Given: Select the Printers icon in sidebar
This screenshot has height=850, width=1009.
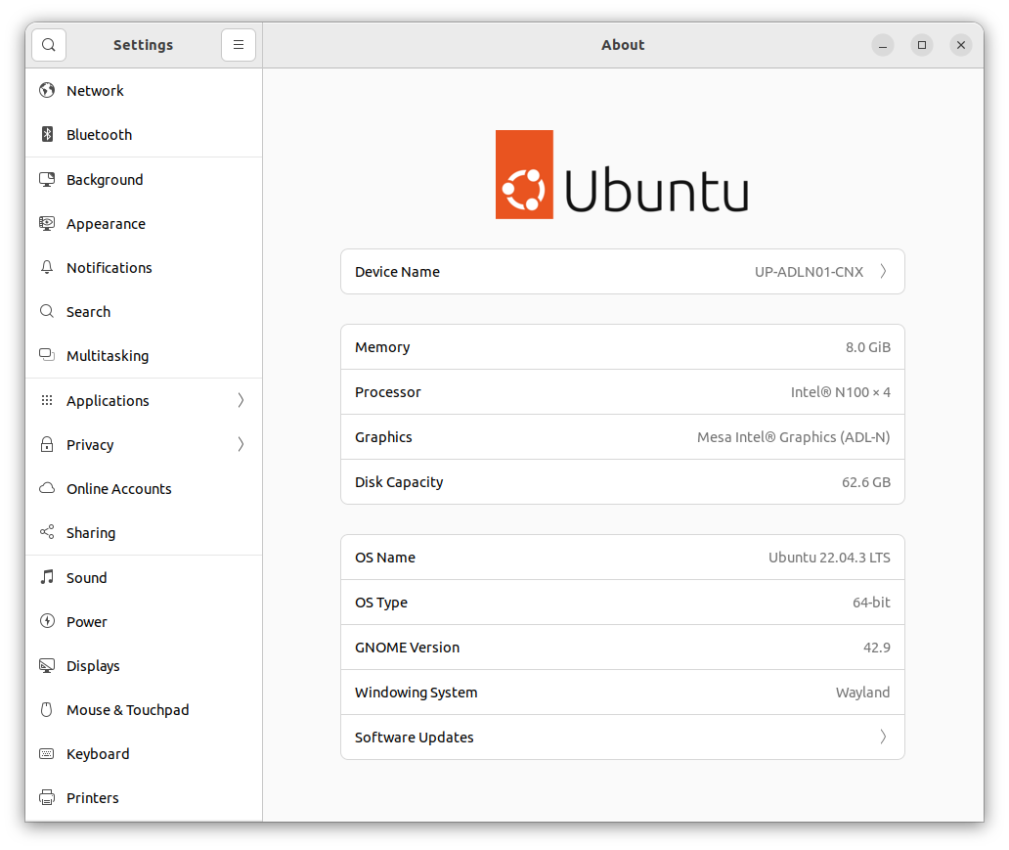Looking at the screenshot, I should point(47,797).
